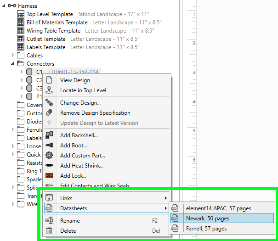Click the Change Design dots icon
This screenshot has height=241, width=278.
49,102
